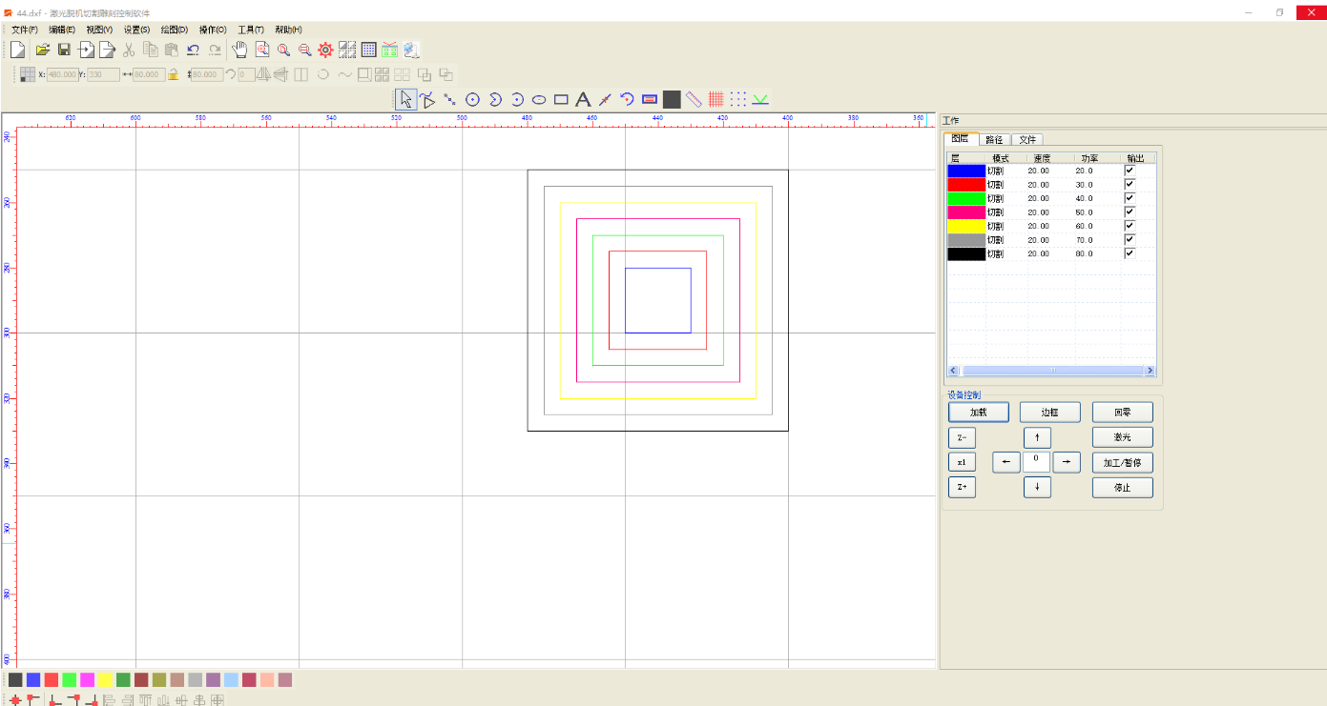Toggle output checkbox for the magenta layer

[1130, 212]
